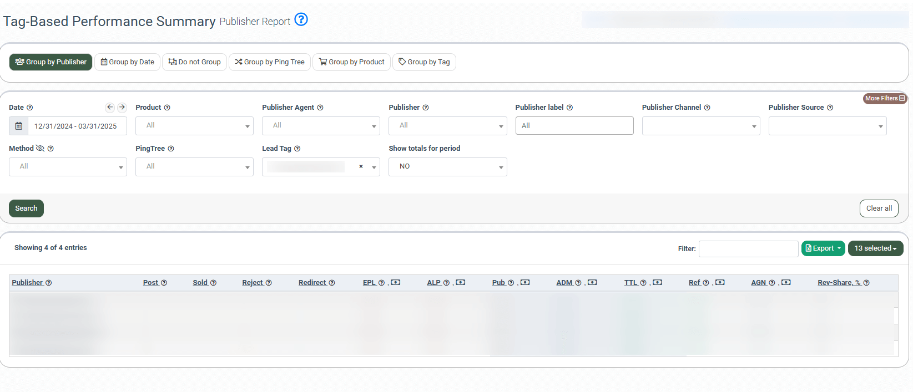Image resolution: width=913 pixels, height=392 pixels.
Task: Click the table Filter input field
Action: pos(748,249)
